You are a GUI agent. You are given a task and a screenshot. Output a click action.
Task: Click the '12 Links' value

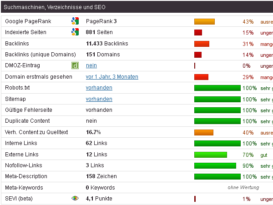[96, 155]
